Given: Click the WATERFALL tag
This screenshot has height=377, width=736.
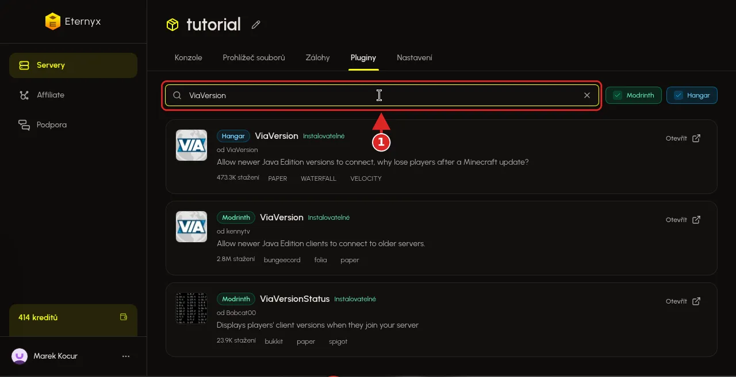Looking at the screenshot, I should pyautogui.click(x=319, y=178).
